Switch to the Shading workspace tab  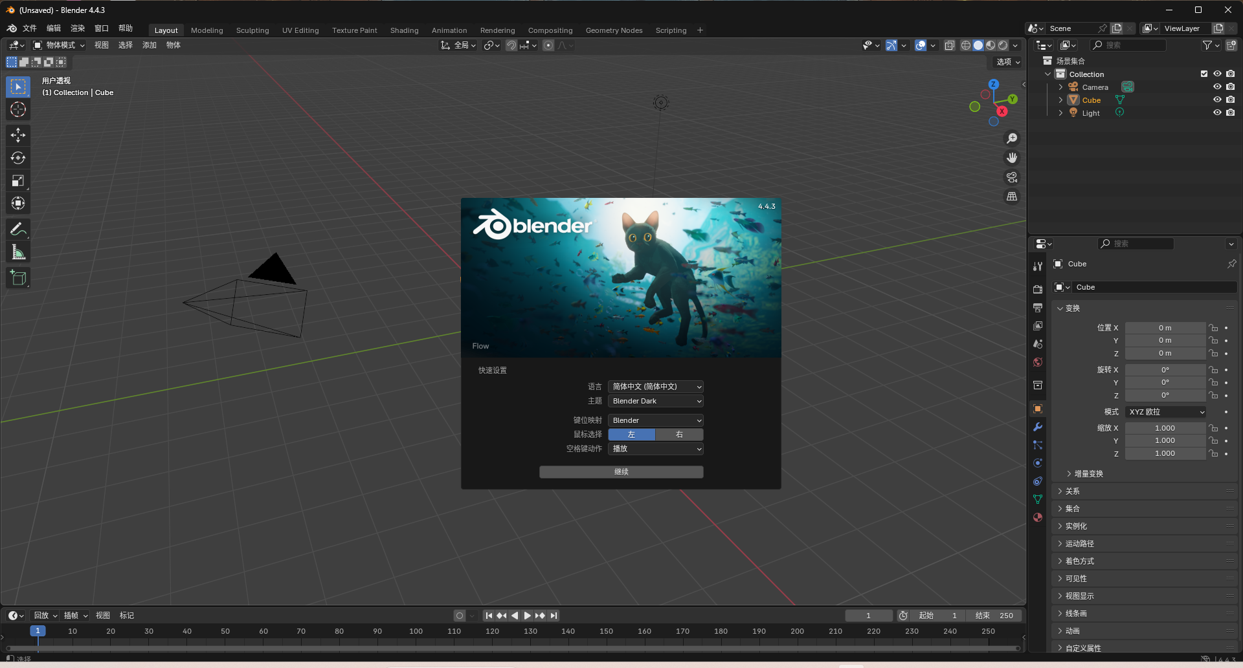(x=404, y=30)
